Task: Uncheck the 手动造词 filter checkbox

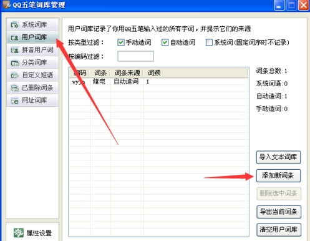Action: coord(121,42)
